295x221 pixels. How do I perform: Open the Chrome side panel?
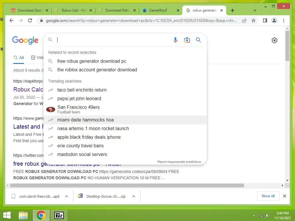pyautogui.click(x=265, y=20)
